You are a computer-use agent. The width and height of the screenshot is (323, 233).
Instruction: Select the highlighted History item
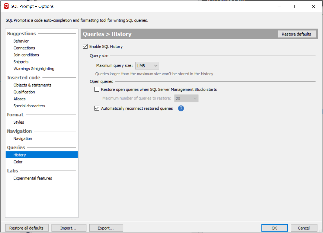coord(42,155)
